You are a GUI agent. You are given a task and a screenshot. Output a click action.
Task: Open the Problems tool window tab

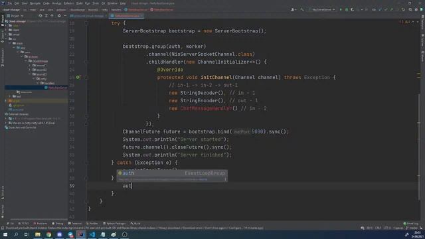pos(40,224)
